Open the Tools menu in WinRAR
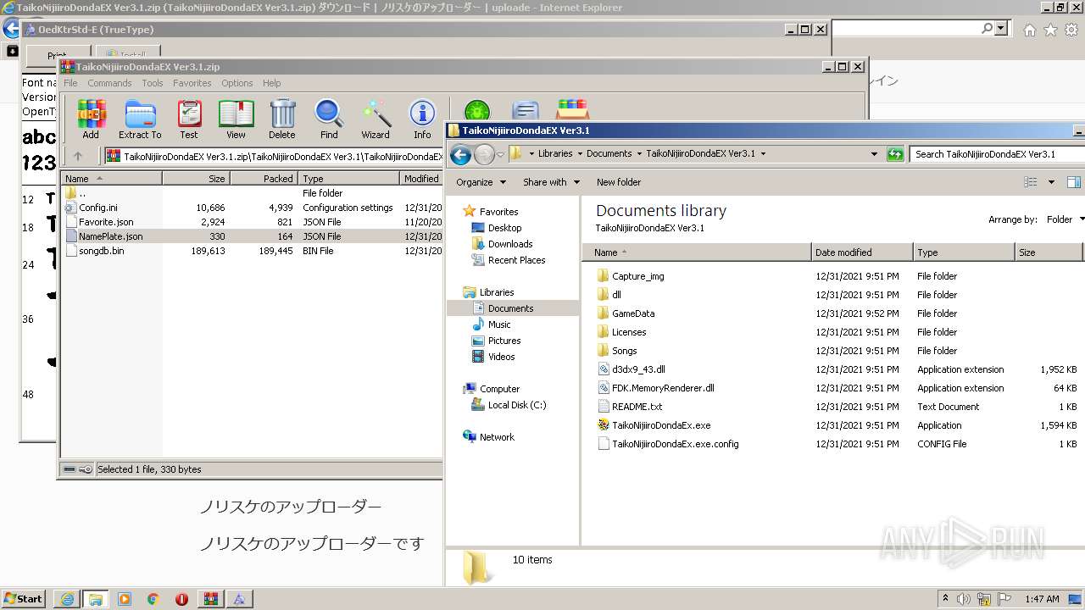Screen dimensions: 1085x610 coord(153,83)
